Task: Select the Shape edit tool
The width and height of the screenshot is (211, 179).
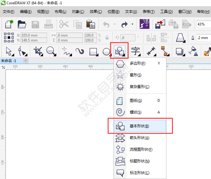Action: (x=23, y=51)
